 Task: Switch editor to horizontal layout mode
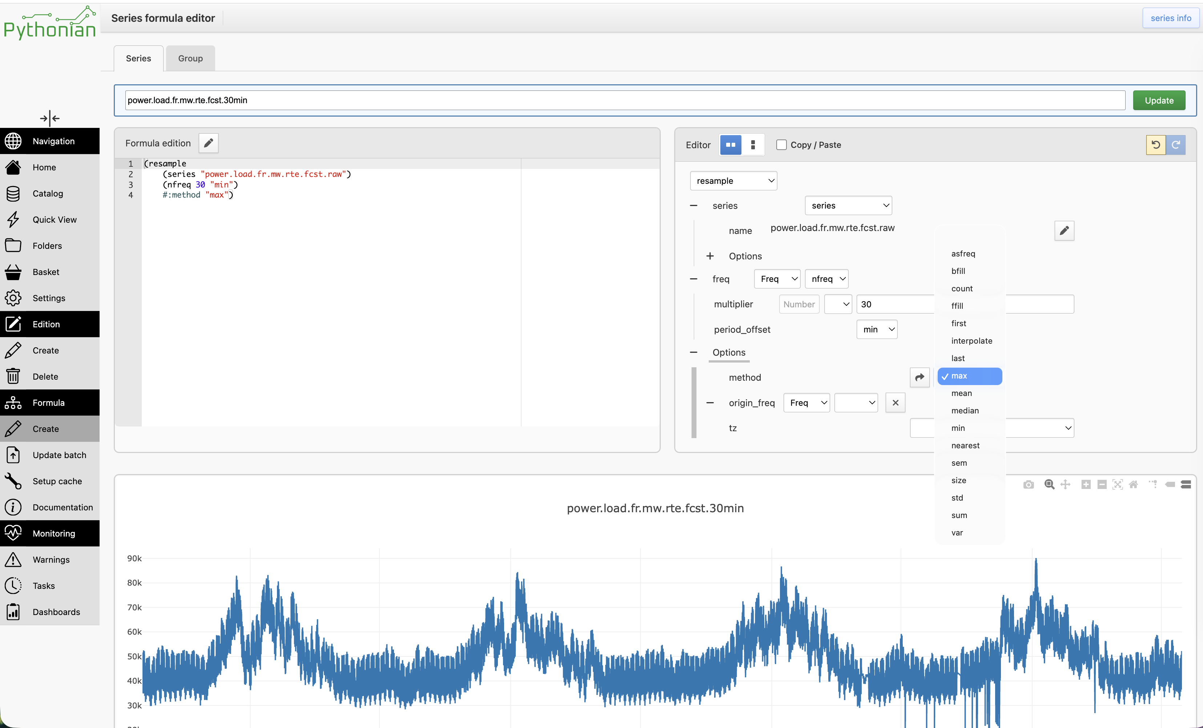click(x=731, y=145)
